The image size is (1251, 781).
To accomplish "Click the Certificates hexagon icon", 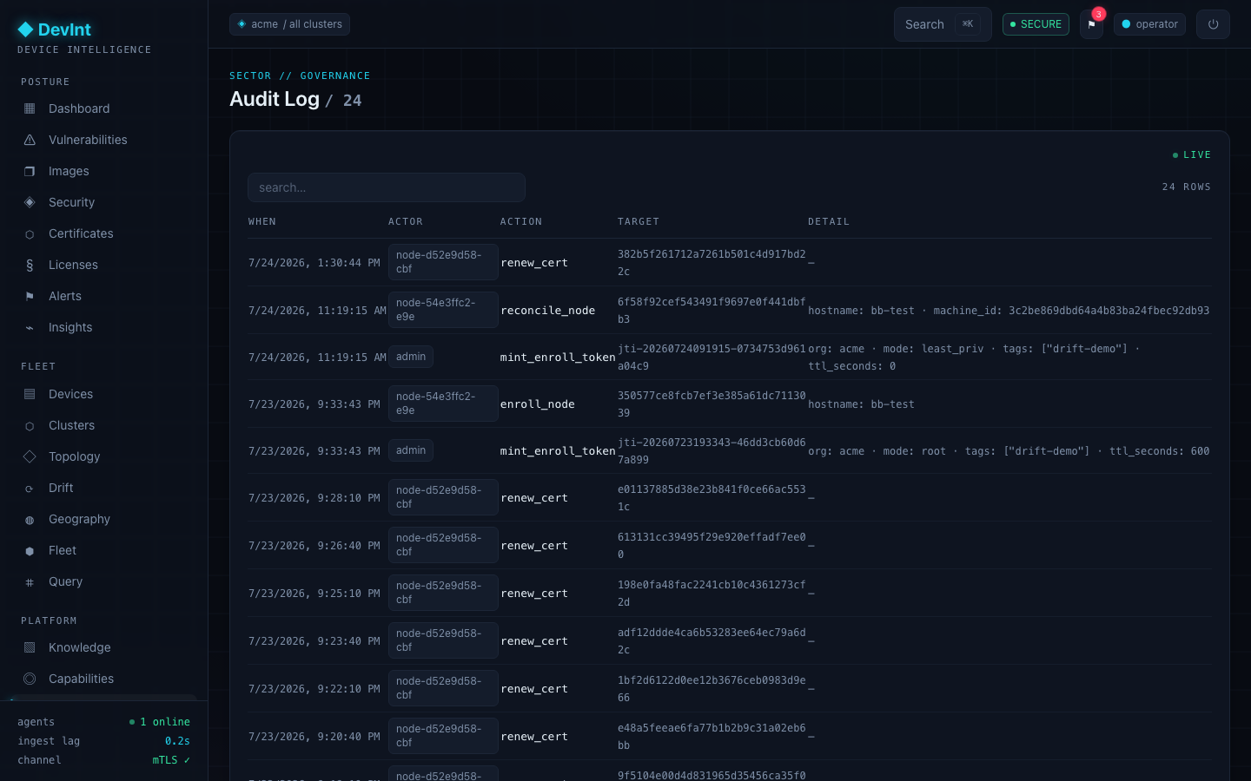I will click(30, 233).
